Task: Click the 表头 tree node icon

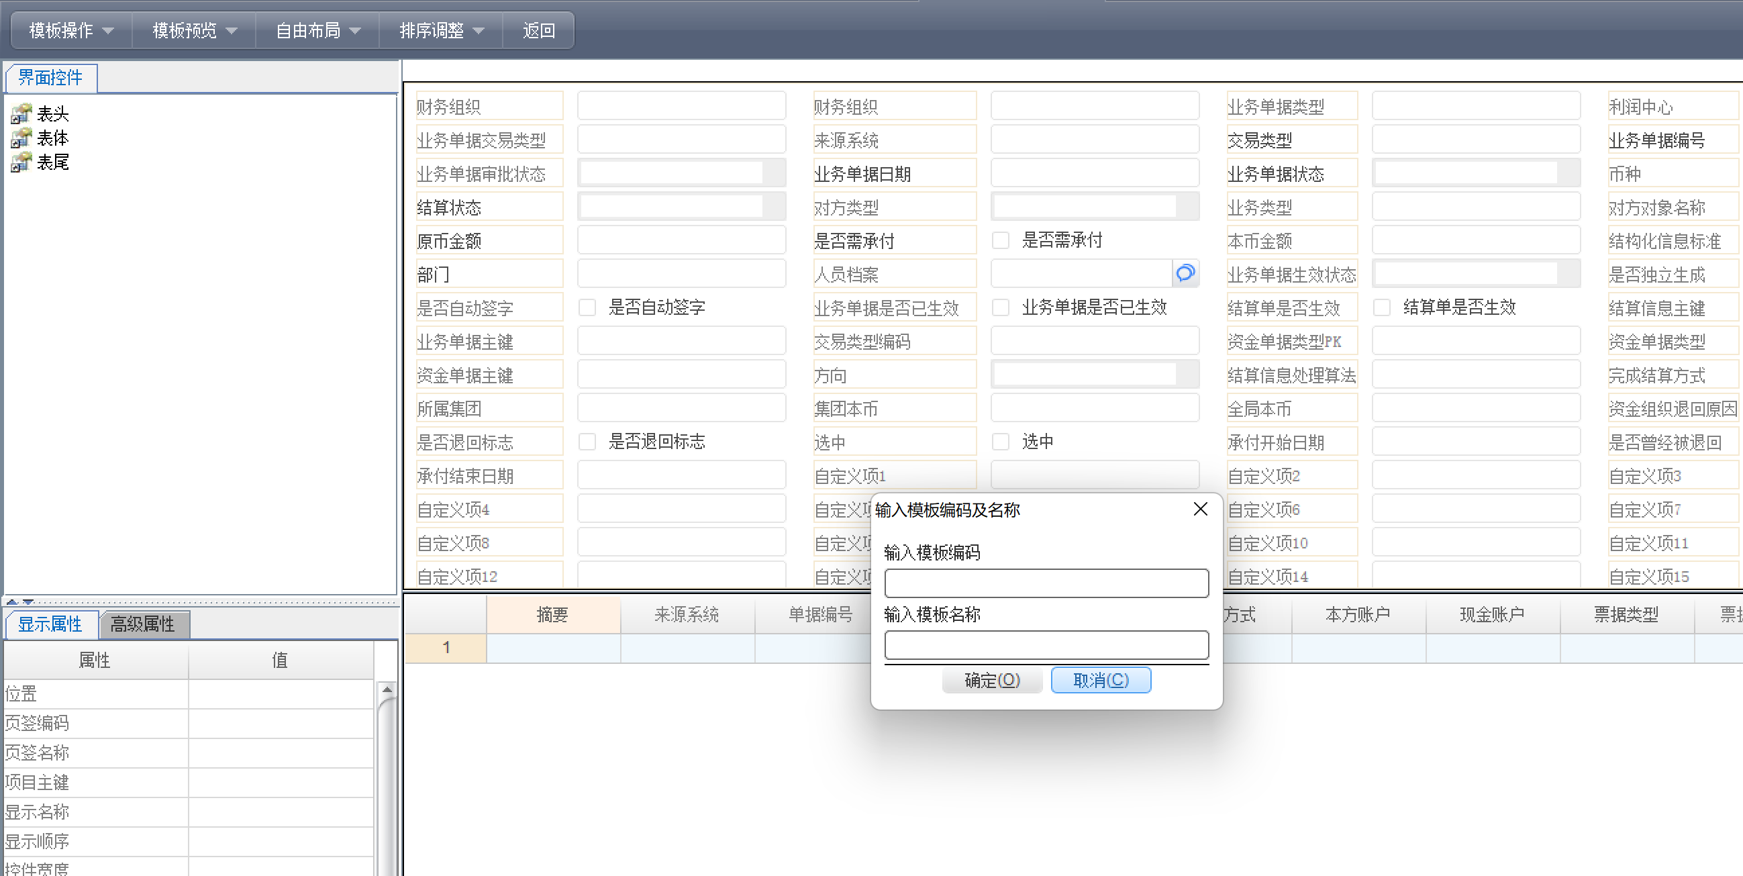Action: (21, 113)
